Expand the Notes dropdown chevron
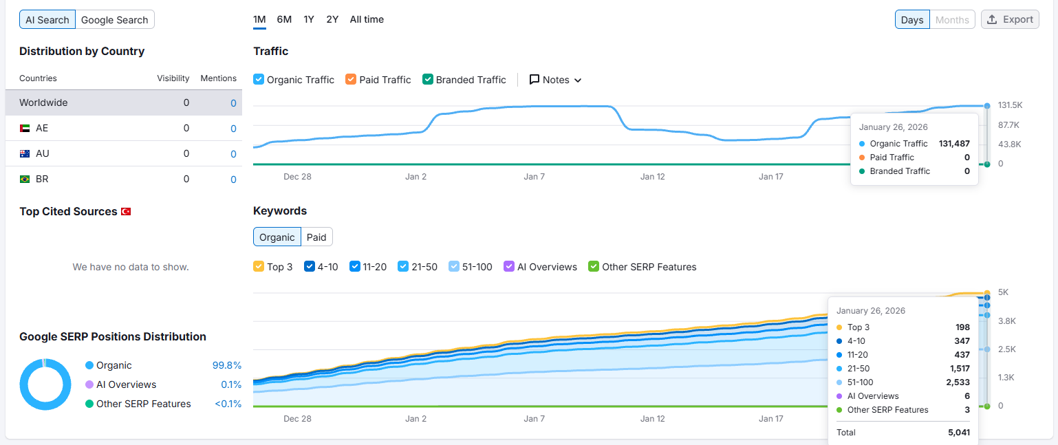 pyautogui.click(x=578, y=80)
